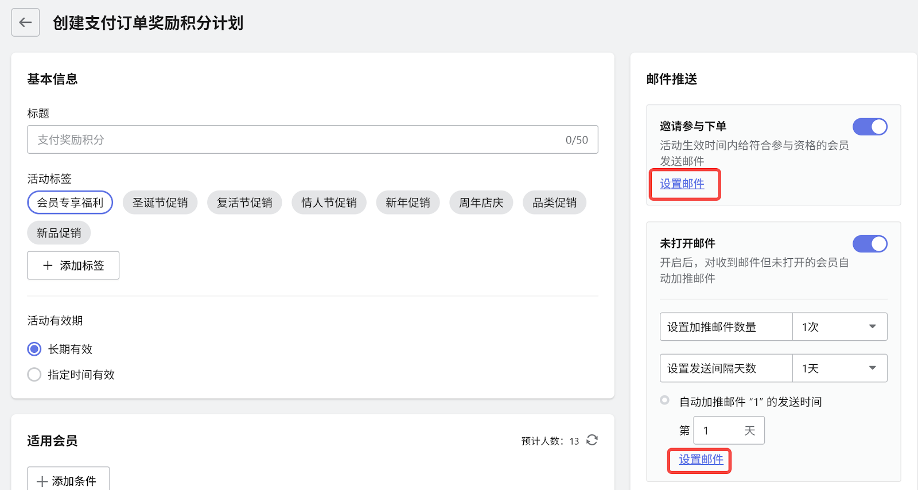The height and width of the screenshot is (490, 918).
Task: Select the 会员专享福利 tag
Action: pyautogui.click(x=70, y=203)
